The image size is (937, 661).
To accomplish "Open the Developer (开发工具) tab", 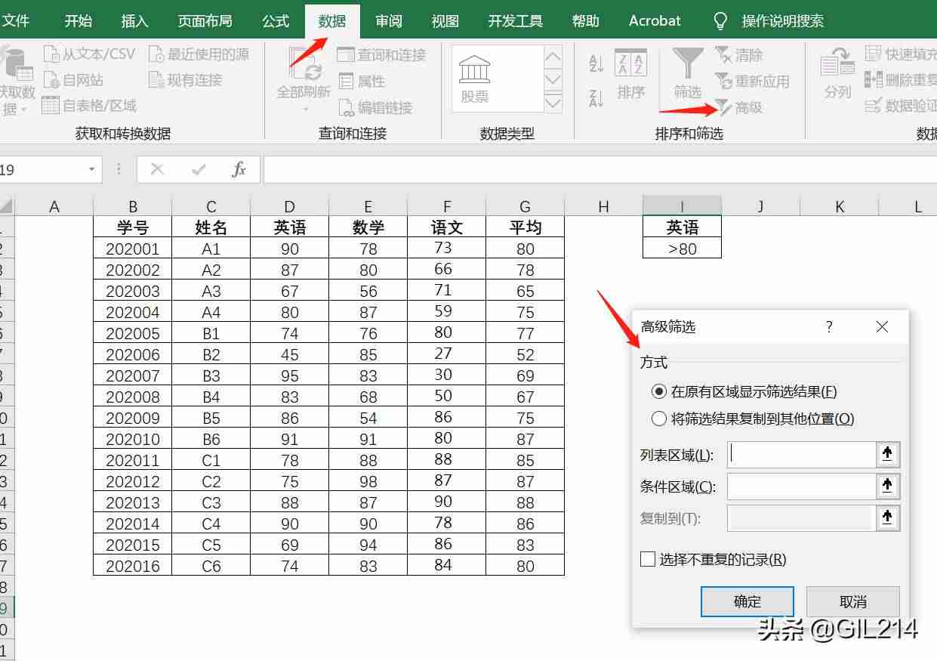I will 516,21.
